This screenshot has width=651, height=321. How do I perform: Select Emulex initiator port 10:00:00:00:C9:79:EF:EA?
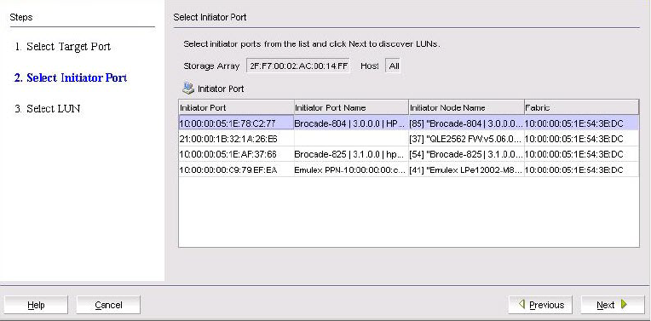click(409, 169)
